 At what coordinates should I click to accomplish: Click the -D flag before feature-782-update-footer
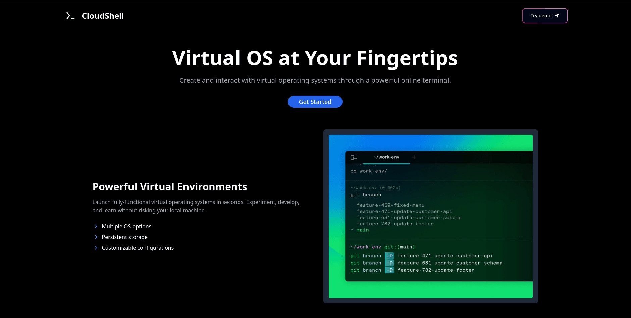[x=389, y=270]
